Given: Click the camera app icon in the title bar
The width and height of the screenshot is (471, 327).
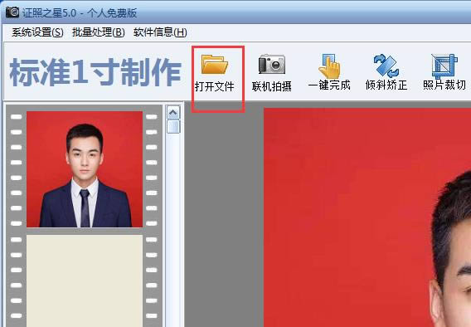Looking at the screenshot, I should tap(12, 12).
